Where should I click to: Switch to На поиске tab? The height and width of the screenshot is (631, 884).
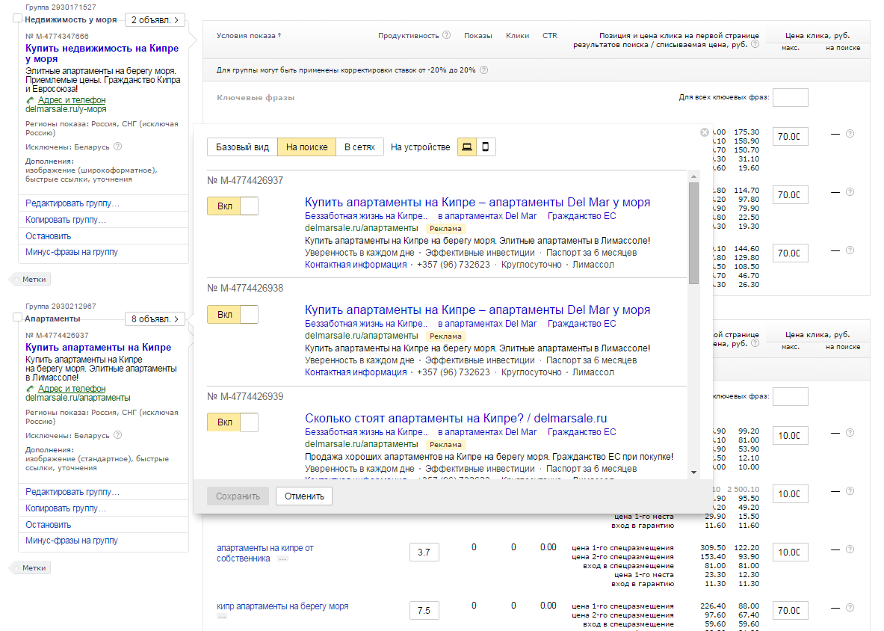[306, 147]
